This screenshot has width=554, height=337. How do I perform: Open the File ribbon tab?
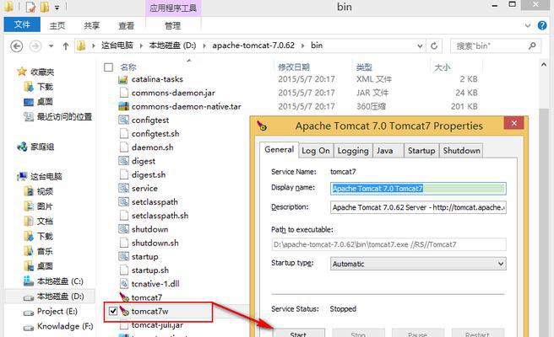point(22,24)
